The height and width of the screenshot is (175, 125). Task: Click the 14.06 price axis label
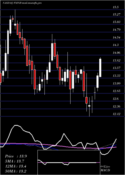(117, 53)
